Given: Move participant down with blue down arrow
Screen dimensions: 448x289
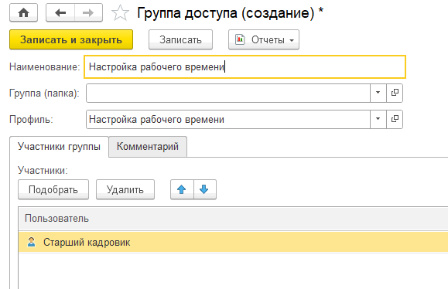Looking at the screenshot, I should point(204,189).
